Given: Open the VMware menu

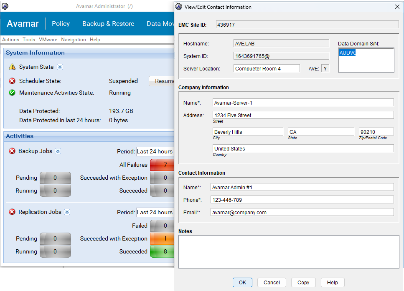Looking at the screenshot, I should pyautogui.click(x=48, y=40).
